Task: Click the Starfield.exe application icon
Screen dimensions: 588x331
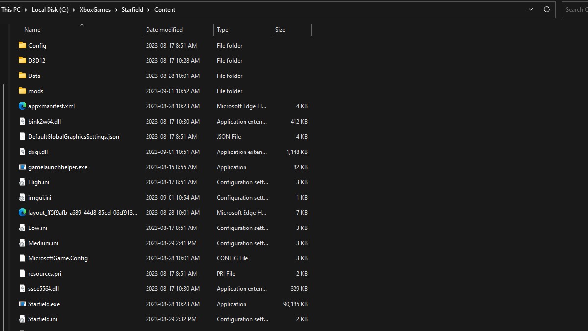Action: (x=22, y=304)
